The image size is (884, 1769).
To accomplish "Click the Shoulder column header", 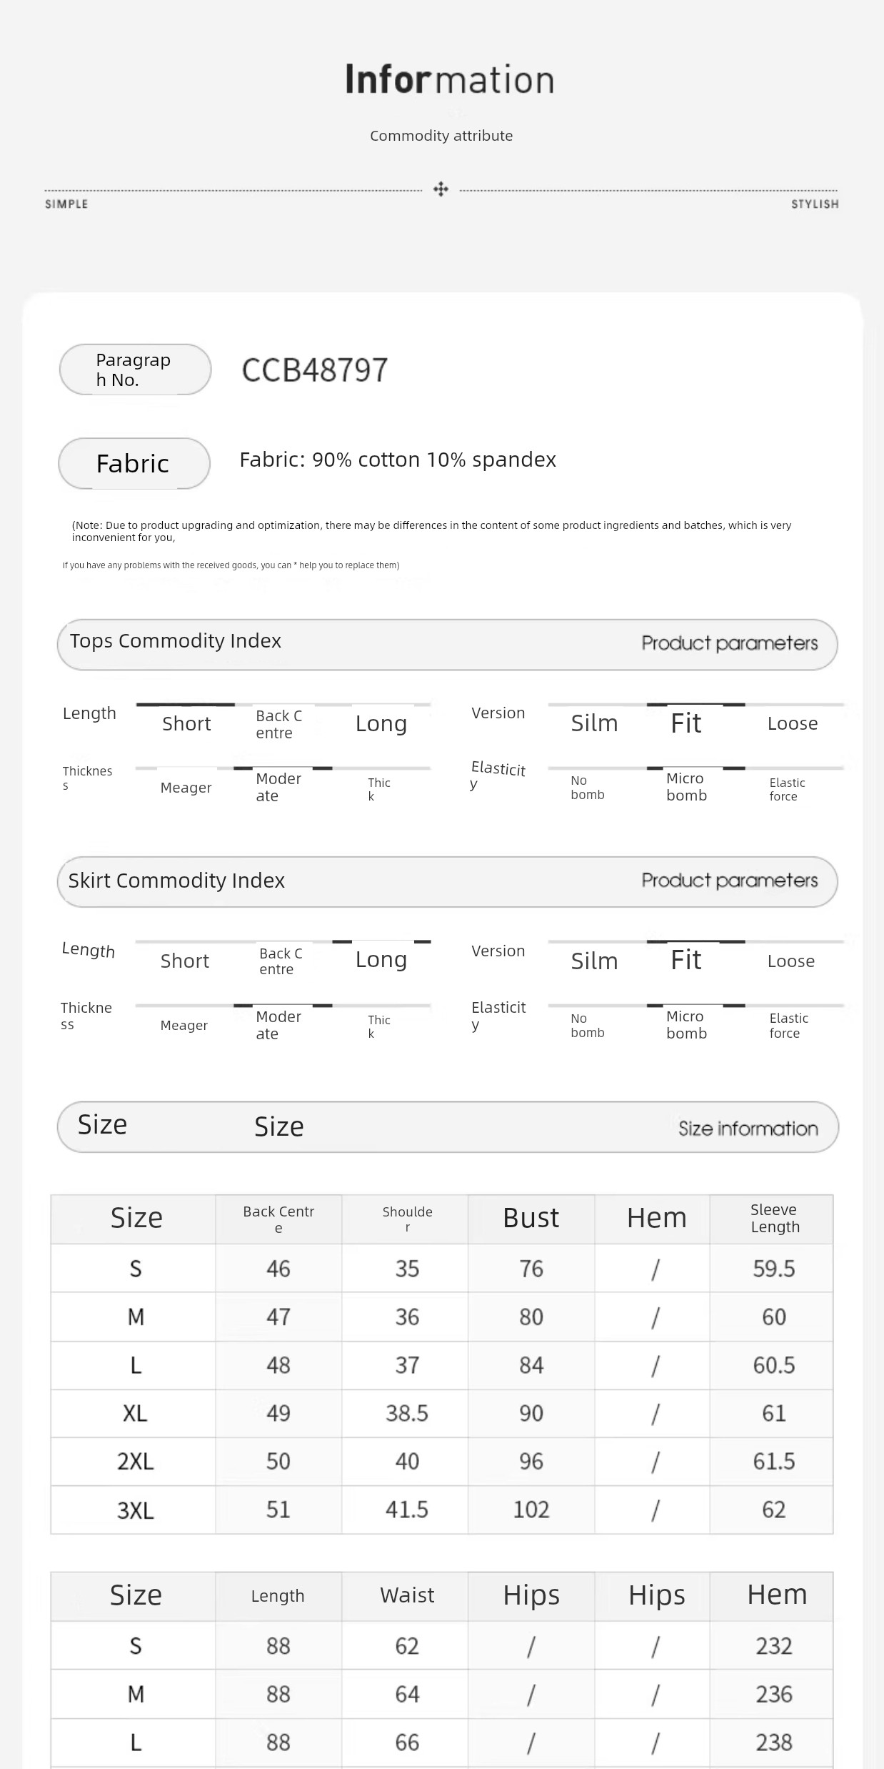I will point(407,1218).
